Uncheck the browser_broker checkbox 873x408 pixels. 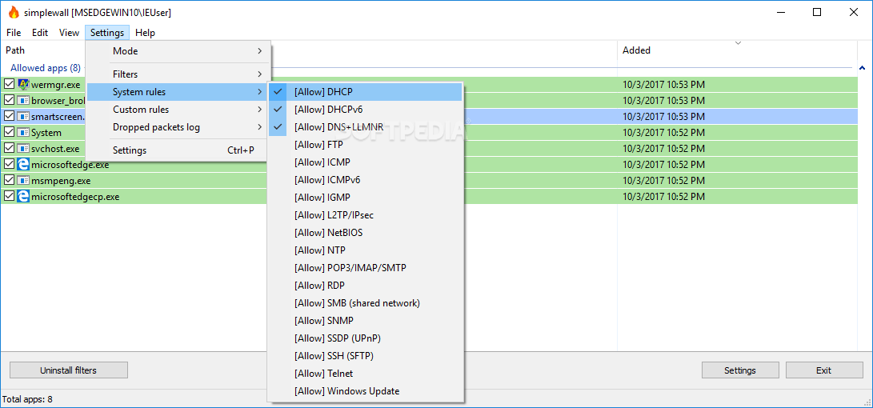pos(9,101)
